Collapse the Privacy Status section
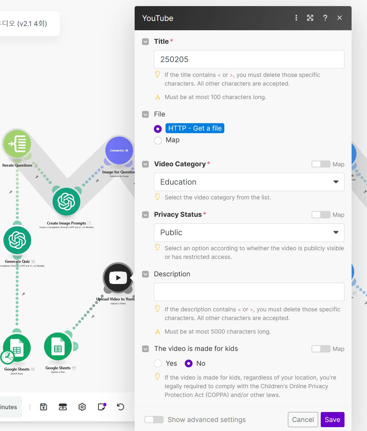 coord(146,215)
